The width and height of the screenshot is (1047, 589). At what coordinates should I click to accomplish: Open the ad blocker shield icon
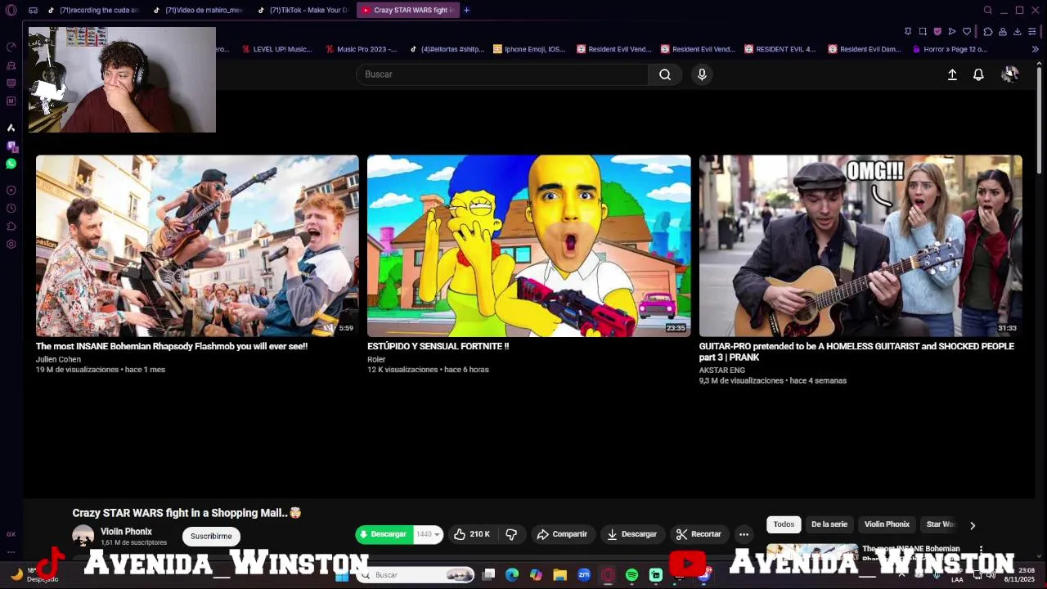(937, 31)
